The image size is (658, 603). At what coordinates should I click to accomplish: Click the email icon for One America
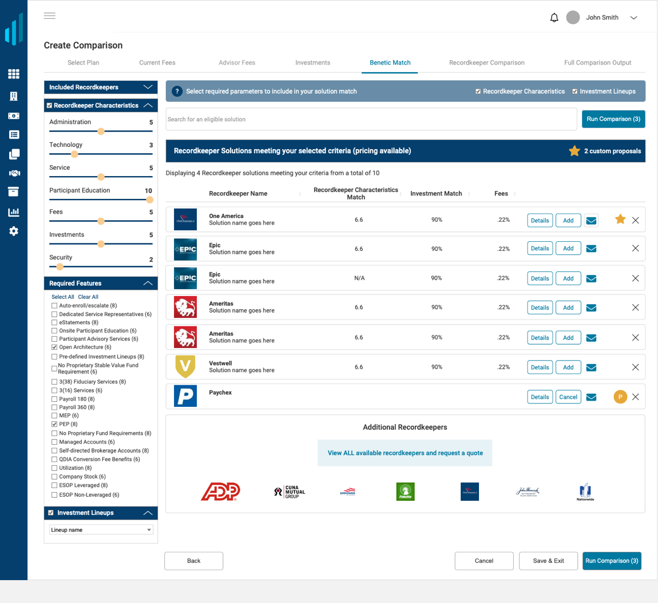[x=591, y=221]
